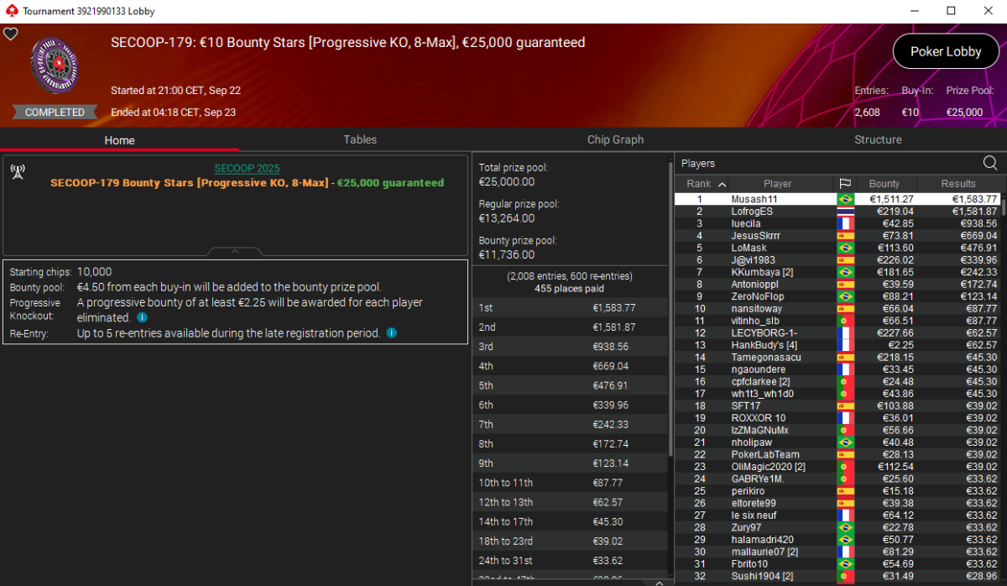1007x586 pixels.
Task: Sort players by Results column header
Action: (x=958, y=184)
